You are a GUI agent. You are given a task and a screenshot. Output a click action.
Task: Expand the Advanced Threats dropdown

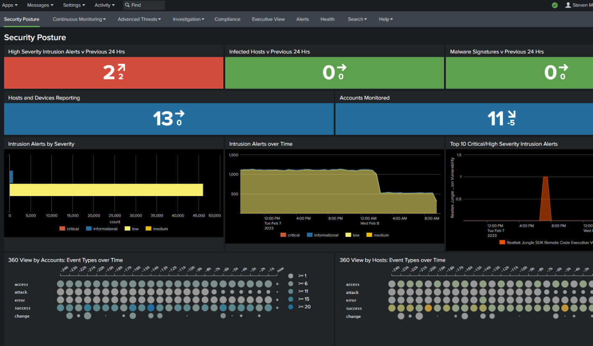(139, 19)
